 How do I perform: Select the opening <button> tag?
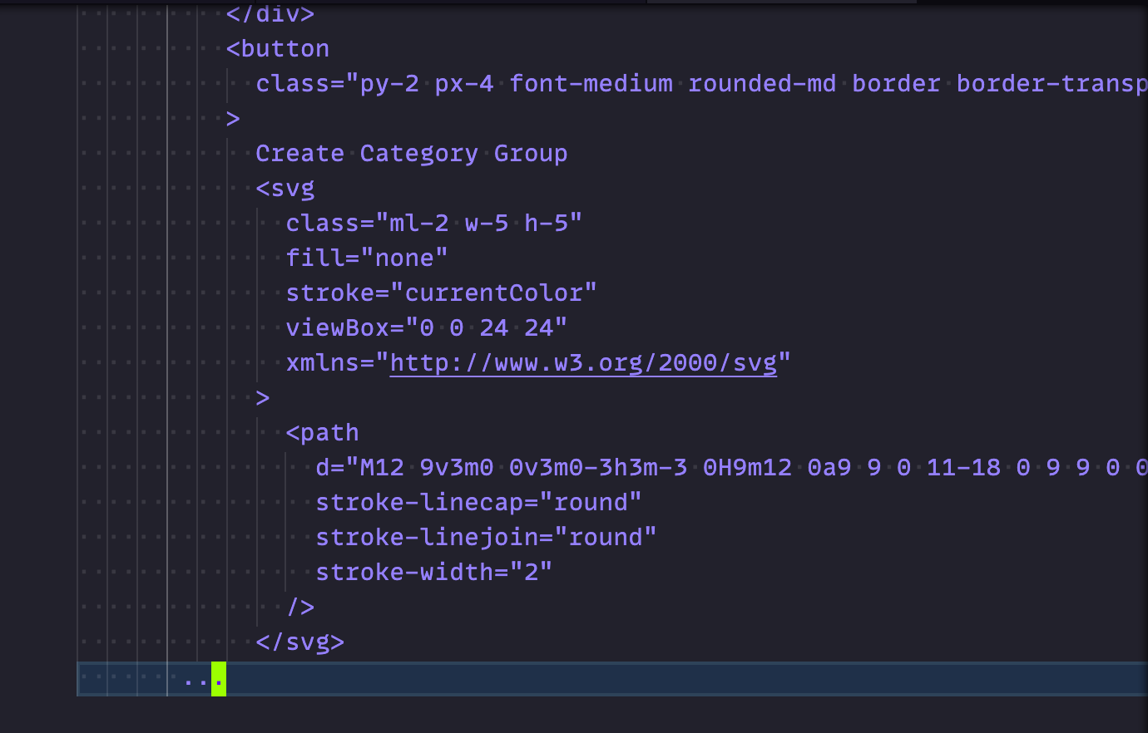tap(277, 48)
